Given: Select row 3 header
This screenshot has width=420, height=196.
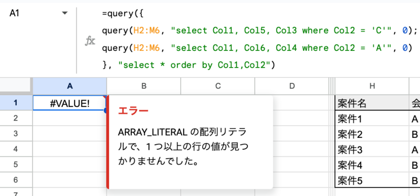Looking at the screenshot, I should 16,134.
